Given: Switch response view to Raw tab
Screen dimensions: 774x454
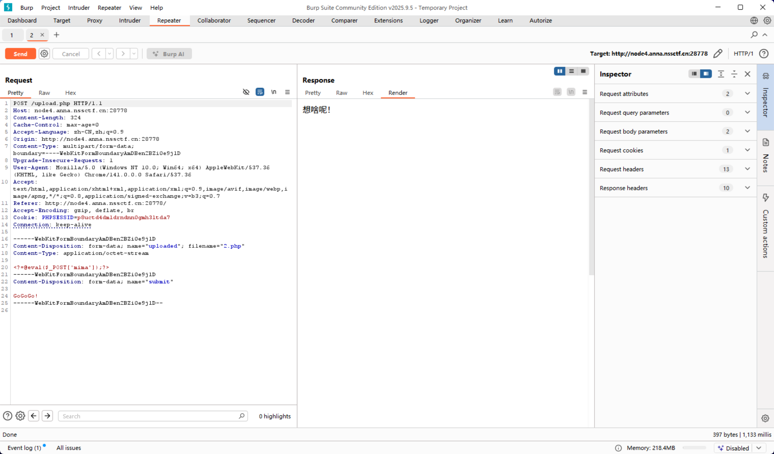Looking at the screenshot, I should [342, 93].
